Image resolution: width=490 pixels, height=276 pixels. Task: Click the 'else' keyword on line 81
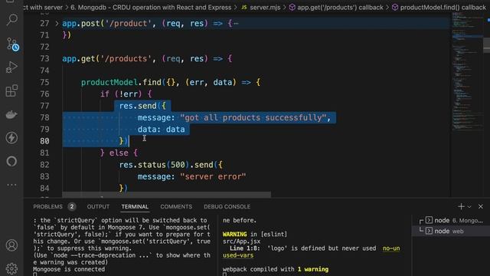click(119, 153)
